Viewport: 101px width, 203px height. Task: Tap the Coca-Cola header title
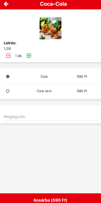(x=53, y=4)
